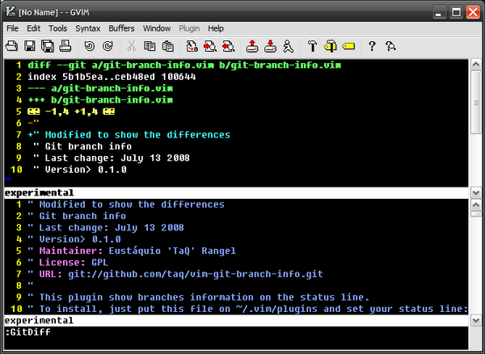Image resolution: width=485 pixels, height=354 pixels.
Task: Click the Load Session icon
Action: [x=251, y=46]
